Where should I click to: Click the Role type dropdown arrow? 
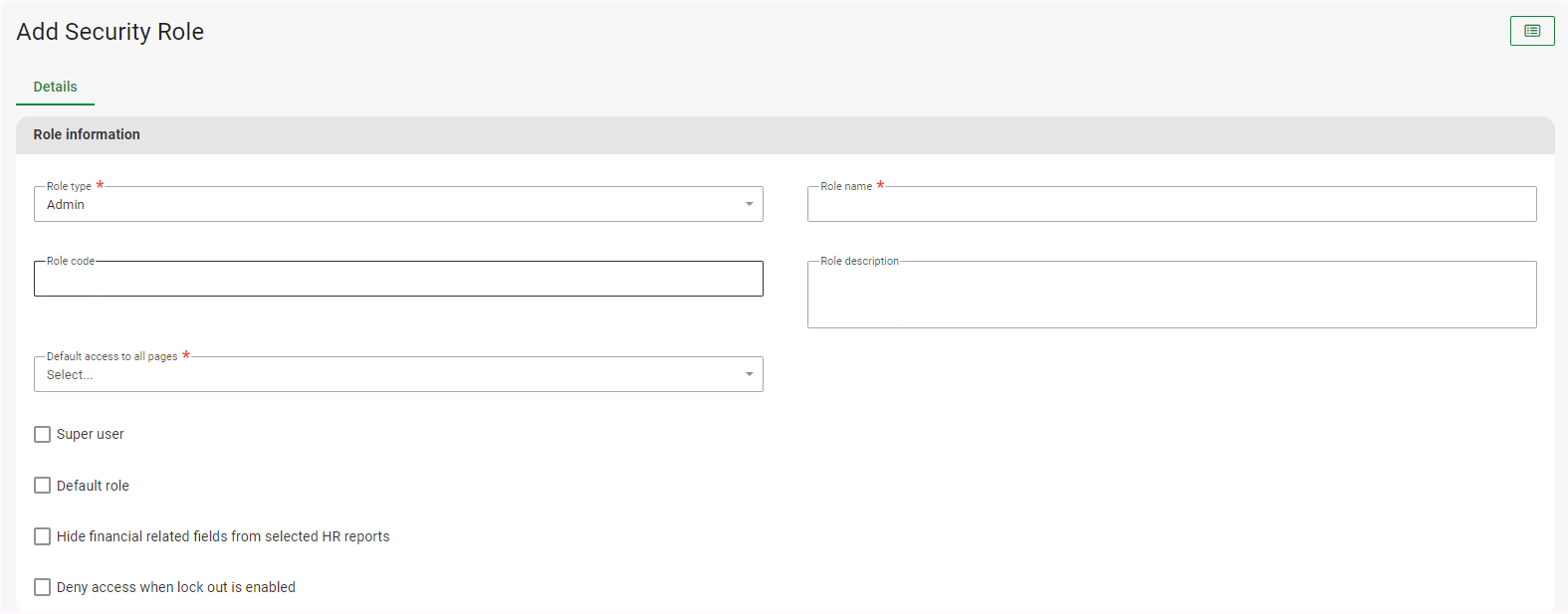click(x=749, y=204)
